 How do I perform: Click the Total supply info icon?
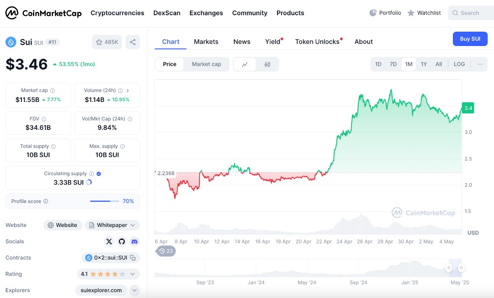pyautogui.click(x=53, y=146)
